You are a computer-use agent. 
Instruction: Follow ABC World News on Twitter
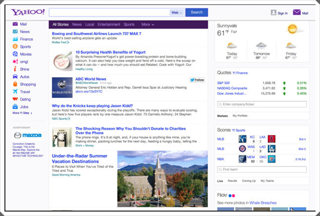197,80
